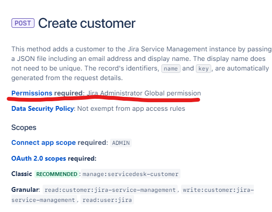This screenshot has height=212, width=272.
Task: Open the OAuth 2.0 scopes link
Action: (39, 158)
